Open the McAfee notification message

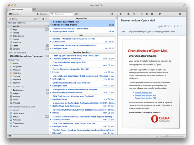click(x=82, y=111)
